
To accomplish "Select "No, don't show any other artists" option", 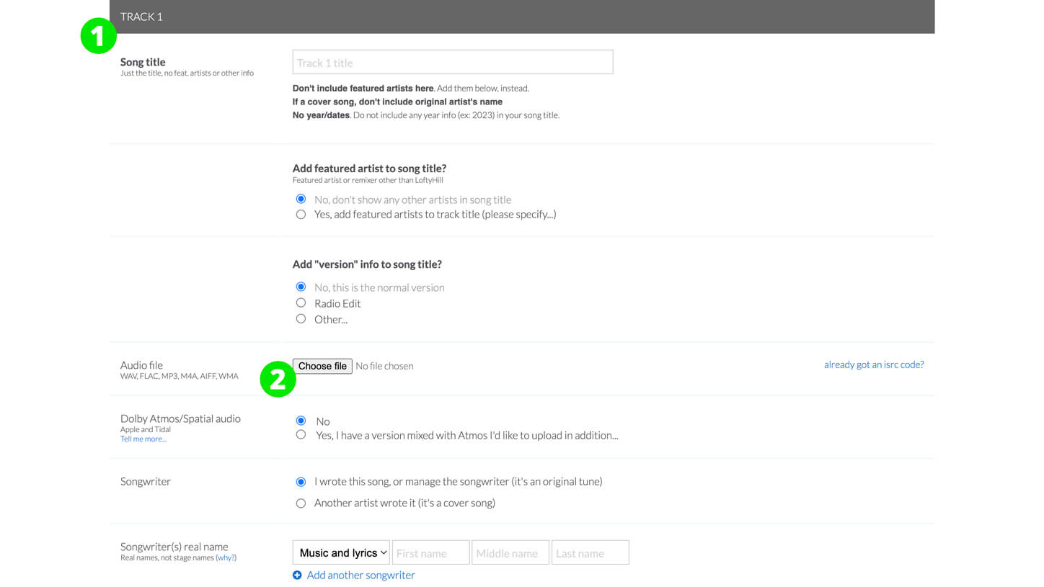I will tap(301, 199).
